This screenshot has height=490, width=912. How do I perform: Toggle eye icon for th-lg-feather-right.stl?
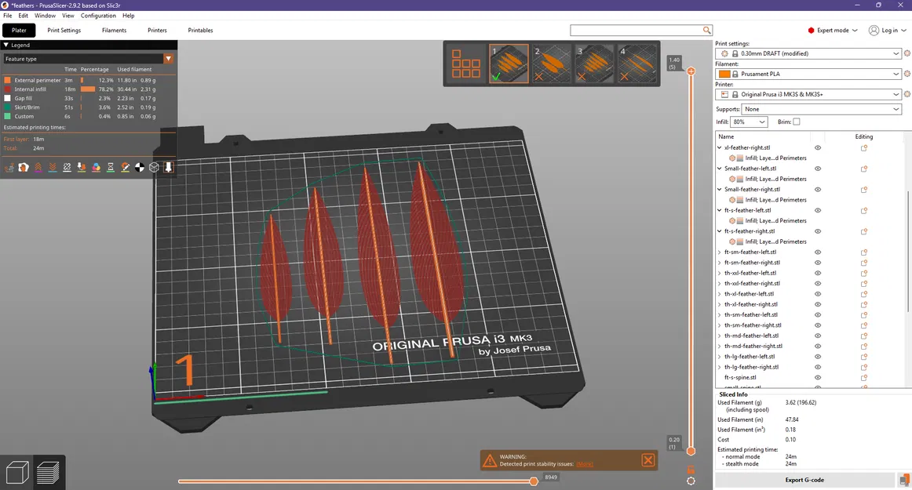pyautogui.click(x=818, y=368)
